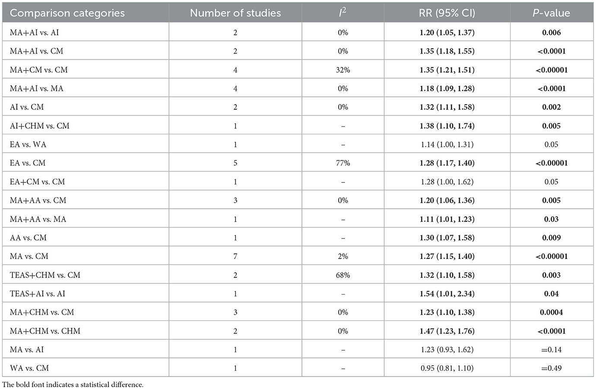
Task: Click the "MA+CHM vs. CHM" row label
Action: click(45, 331)
